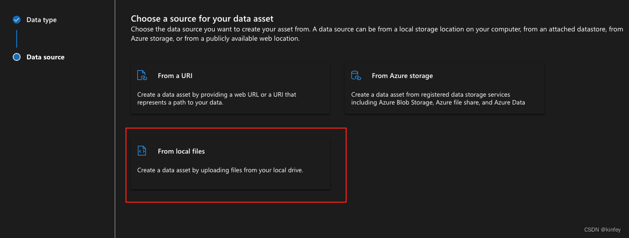Click the uploading files from local drive description
The width and height of the screenshot is (629, 238).
(x=221, y=170)
